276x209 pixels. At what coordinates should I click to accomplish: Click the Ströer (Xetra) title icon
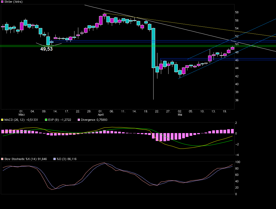click(2, 1)
